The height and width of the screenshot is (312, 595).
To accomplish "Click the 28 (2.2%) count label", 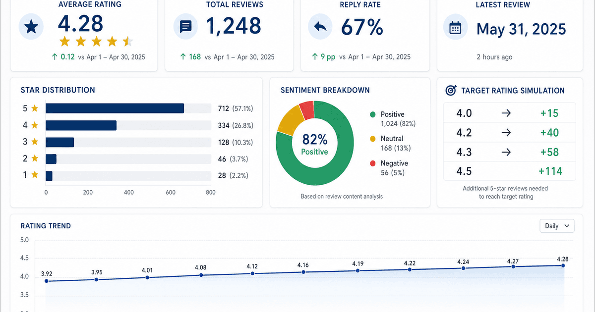I will click(x=233, y=175).
